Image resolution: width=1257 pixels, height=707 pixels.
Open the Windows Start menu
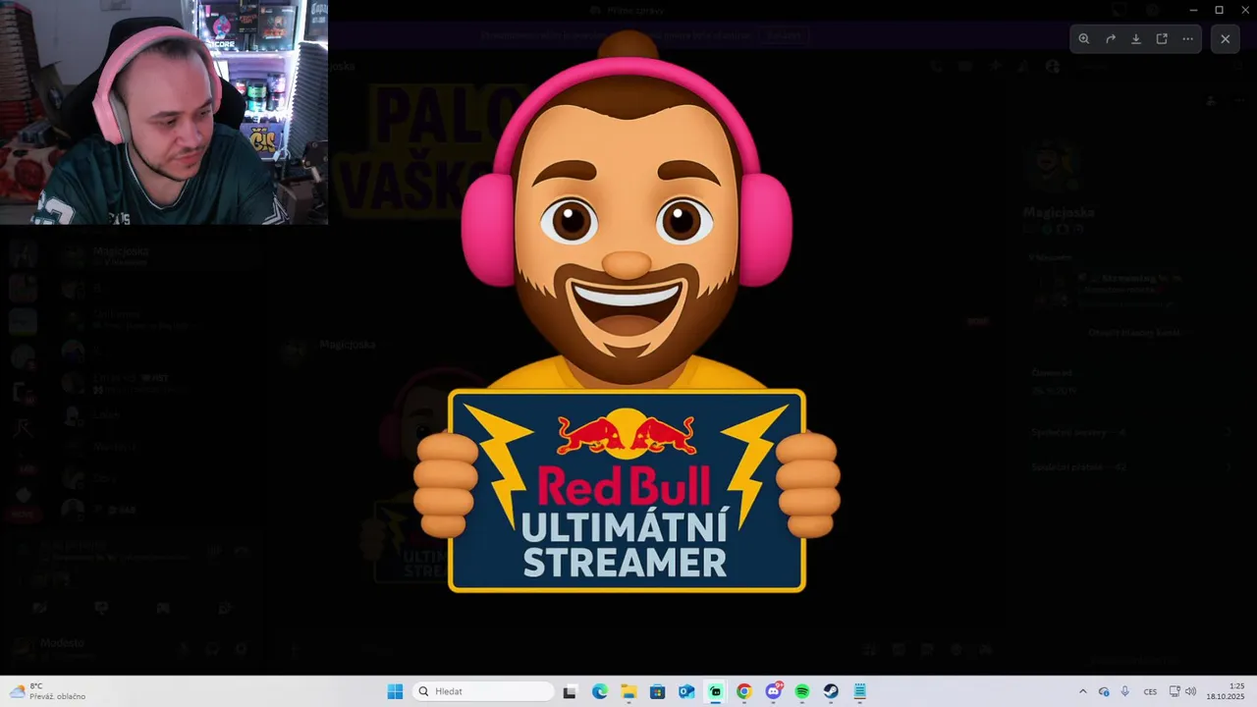(395, 691)
